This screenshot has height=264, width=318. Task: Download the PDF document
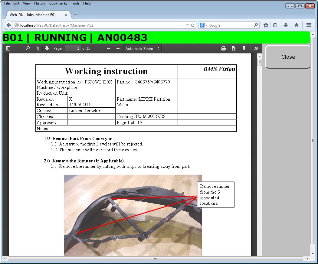coord(234,48)
